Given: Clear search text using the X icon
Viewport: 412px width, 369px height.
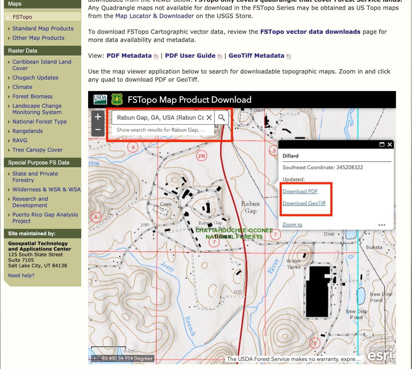Looking at the screenshot, I should click(x=209, y=117).
